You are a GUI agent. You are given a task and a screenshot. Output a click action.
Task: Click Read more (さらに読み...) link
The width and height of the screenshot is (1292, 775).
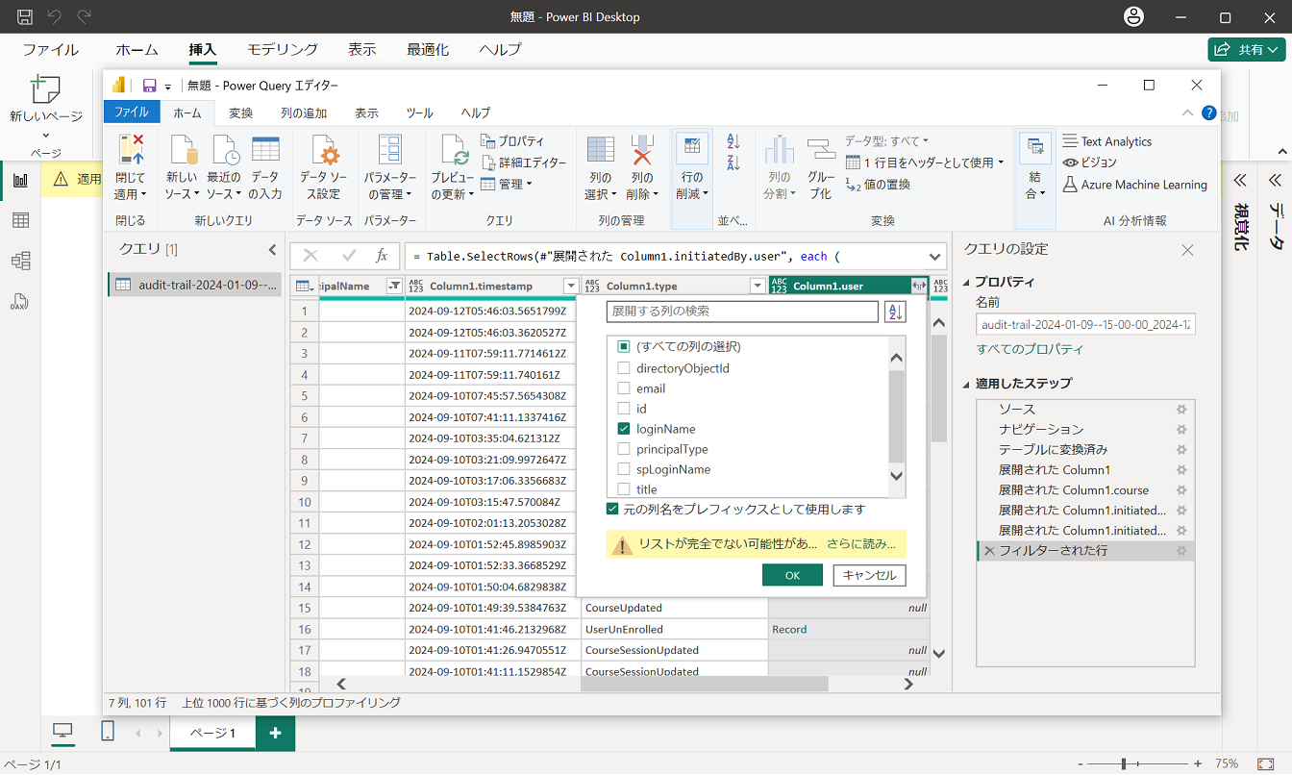861,544
